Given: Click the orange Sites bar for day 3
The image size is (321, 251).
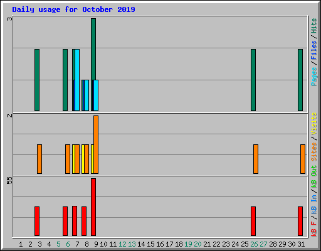Looking at the screenshot, I should [39, 159].
